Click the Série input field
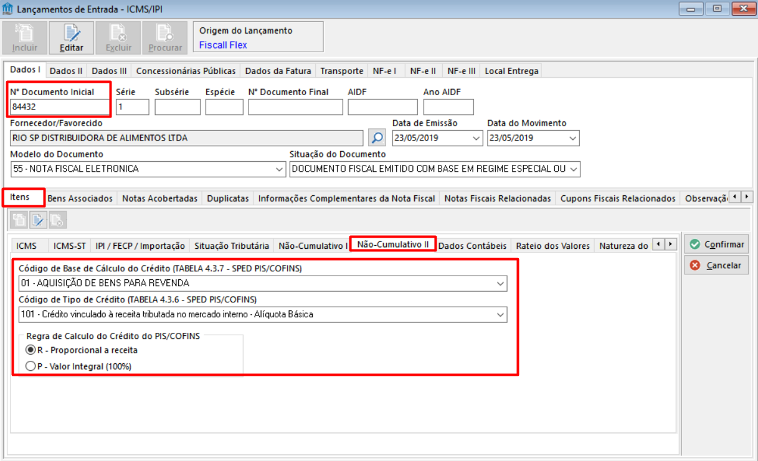 click(133, 107)
